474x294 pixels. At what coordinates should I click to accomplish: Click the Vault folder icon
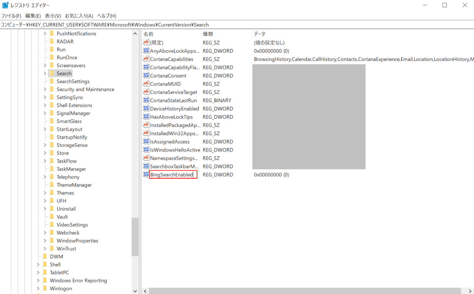52,217
